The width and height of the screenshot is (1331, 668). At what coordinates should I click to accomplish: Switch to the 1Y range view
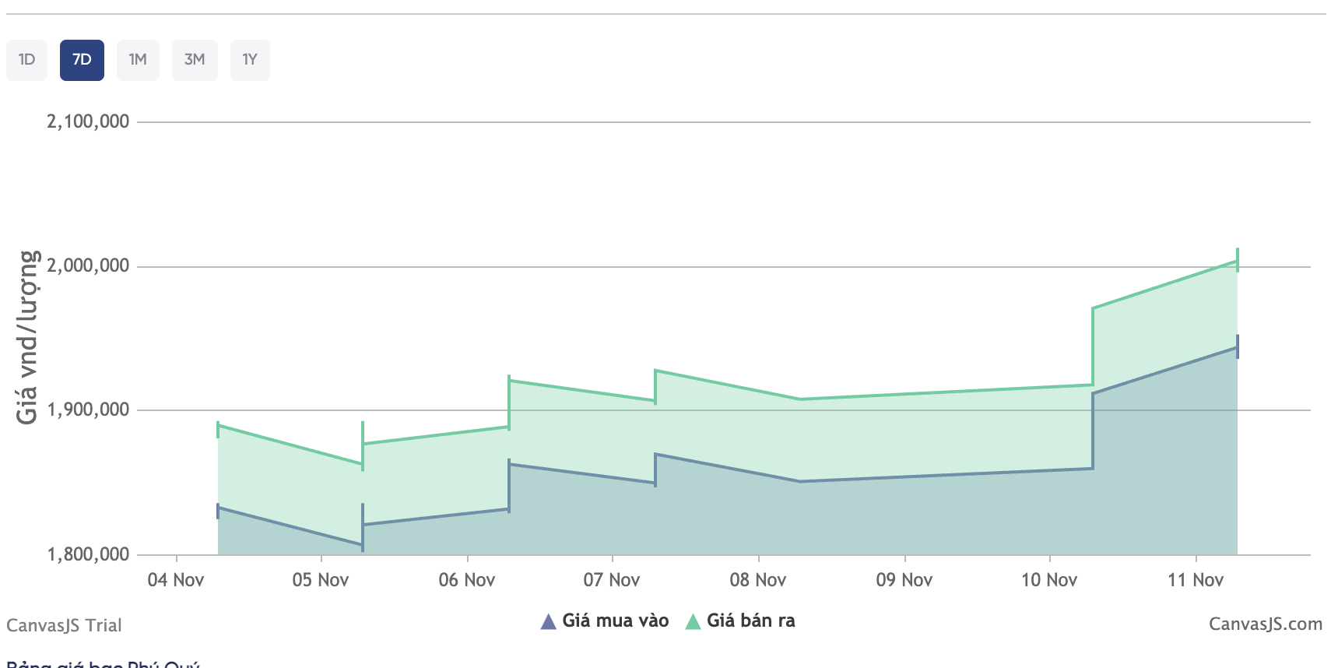pyautogui.click(x=250, y=60)
